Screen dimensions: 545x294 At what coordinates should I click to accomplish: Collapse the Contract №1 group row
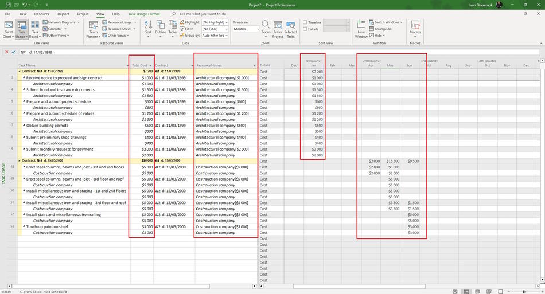click(x=20, y=71)
